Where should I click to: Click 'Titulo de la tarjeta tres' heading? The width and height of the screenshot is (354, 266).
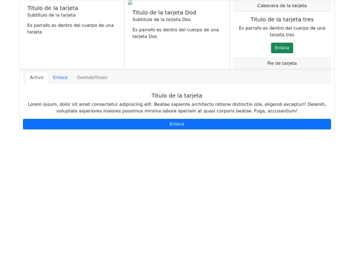click(282, 20)
